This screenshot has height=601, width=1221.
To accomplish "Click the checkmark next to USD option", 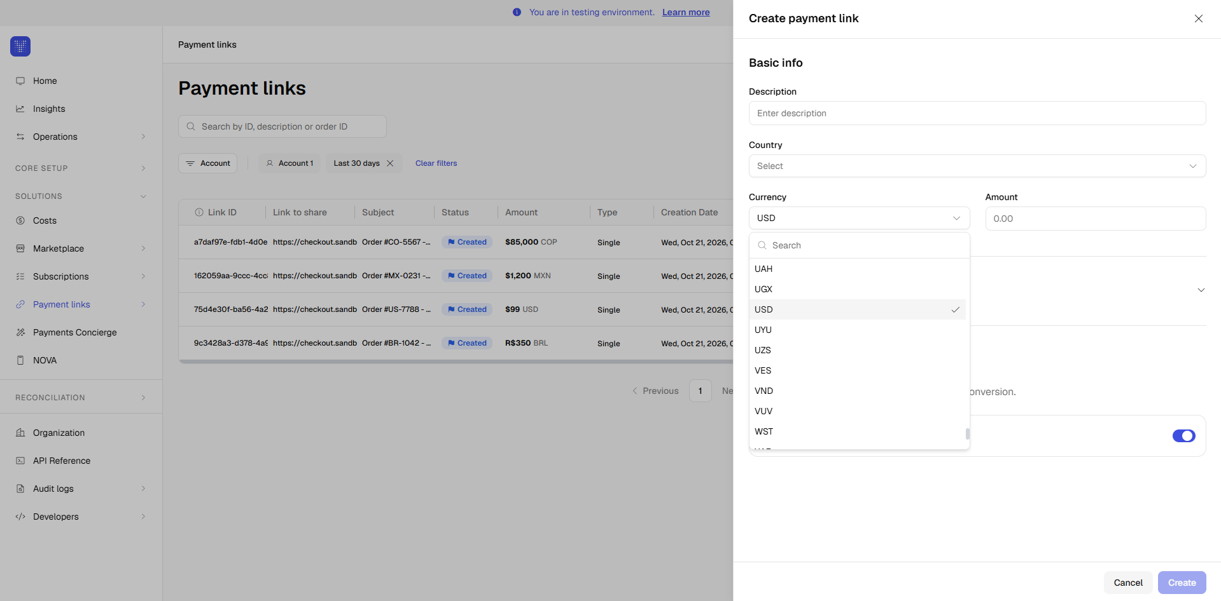I will pos(956,309).
